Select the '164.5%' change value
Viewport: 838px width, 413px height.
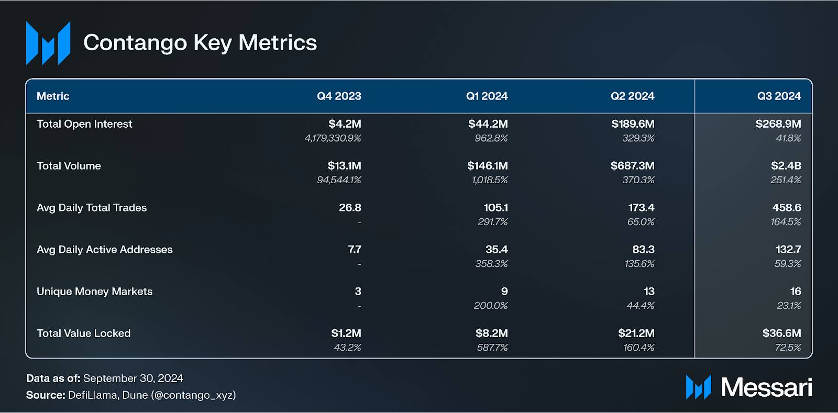pyautogui.click(x=786, y=222)
